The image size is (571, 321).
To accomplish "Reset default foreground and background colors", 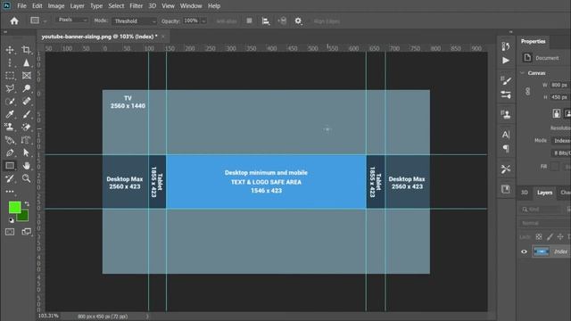I will [x=12, y=220].
